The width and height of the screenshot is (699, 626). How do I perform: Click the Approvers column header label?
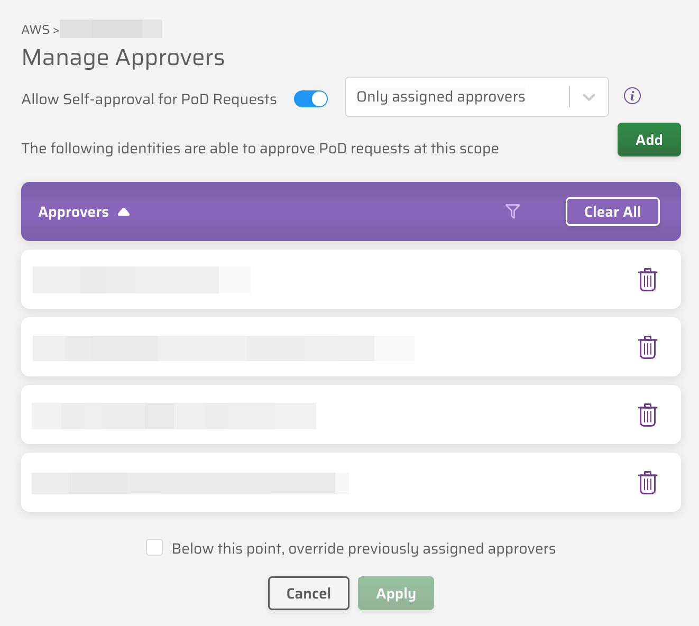pyautogui.click(x=73, y=211)
